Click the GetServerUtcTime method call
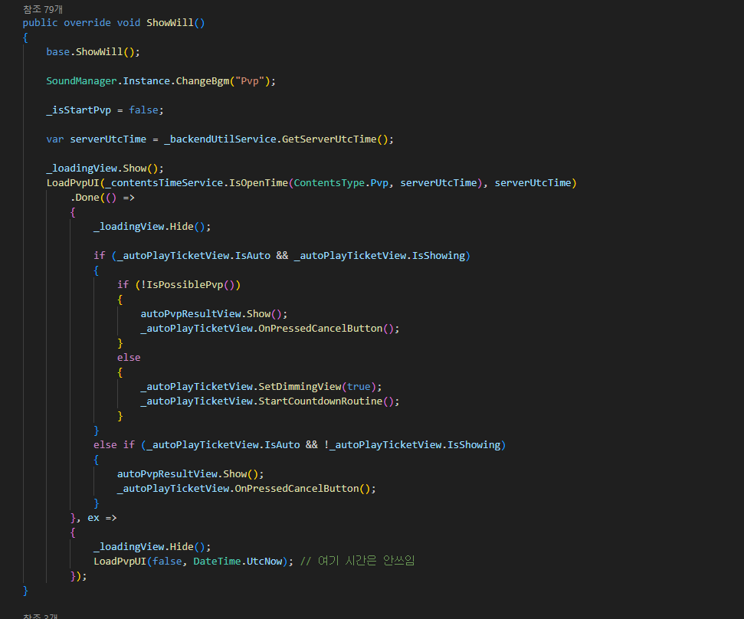The width and height of the screenshot is (744, 619). 334,139
